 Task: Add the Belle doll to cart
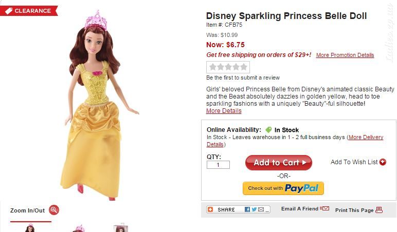279,163
